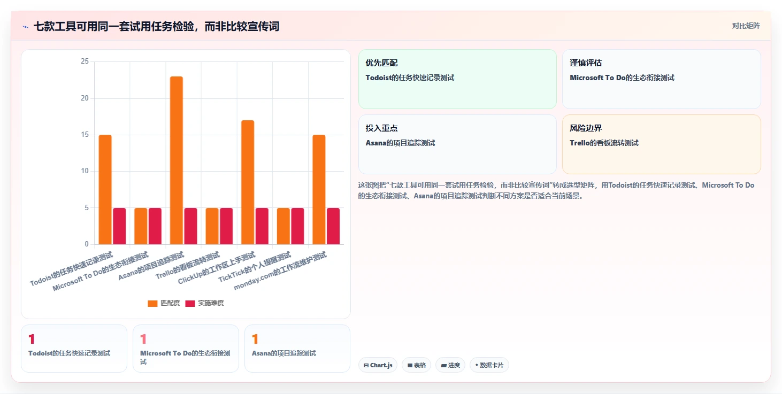Click the Asana stat card at bottom
Image resolution: width=782 pixels, height=394 pixels.
pos(297,348)
